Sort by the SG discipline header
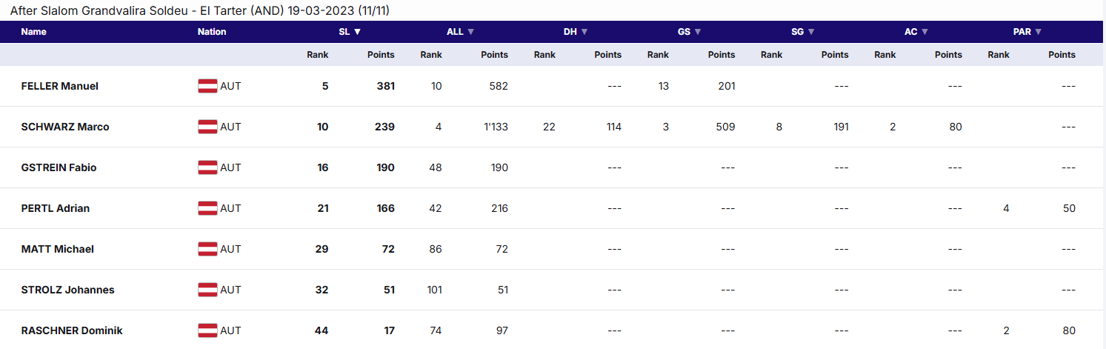1106x349 pixels. point(802,32)
